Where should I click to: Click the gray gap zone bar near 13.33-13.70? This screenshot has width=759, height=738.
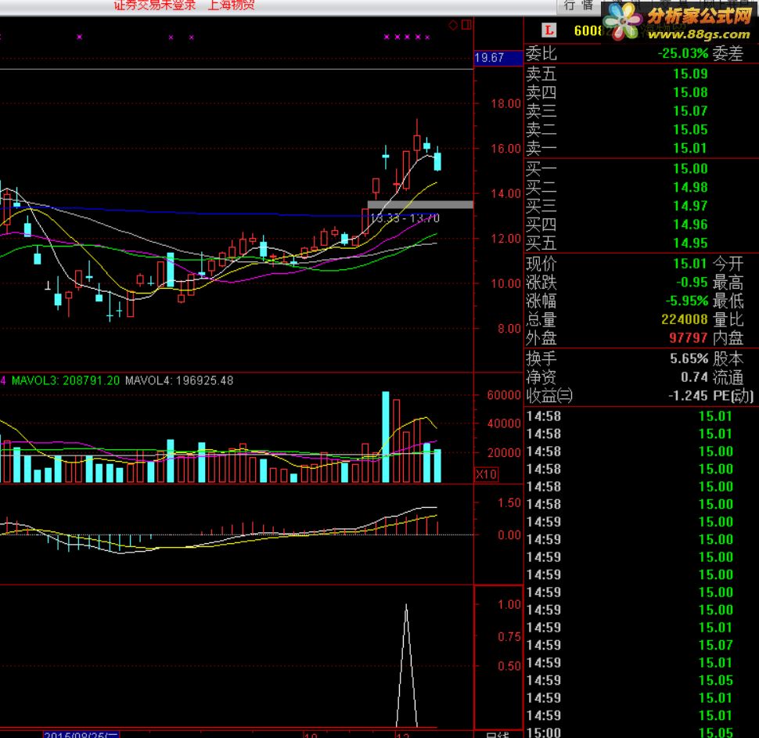420,205
